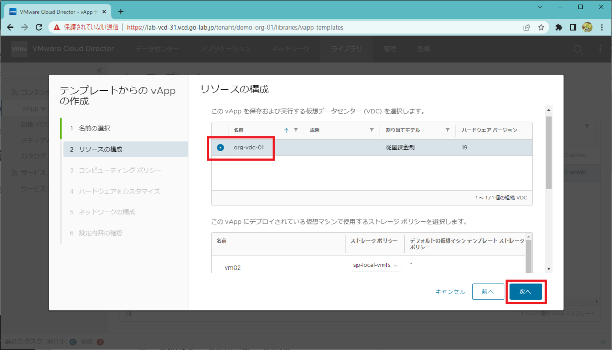
Task: Click the browser back arrow
Action: point(10,28)
